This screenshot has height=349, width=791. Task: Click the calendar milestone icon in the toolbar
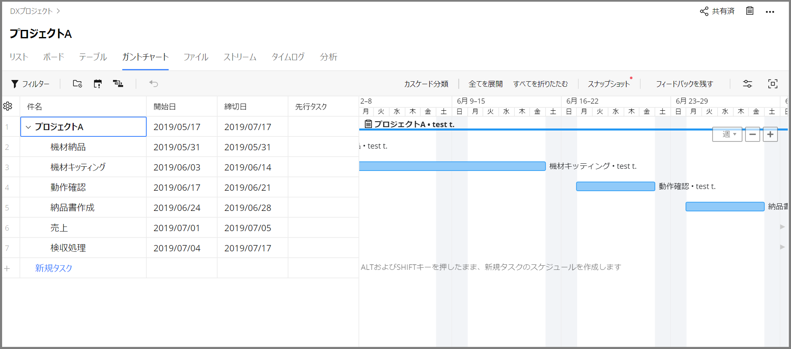pyautogui.click(x=98, y=84)
